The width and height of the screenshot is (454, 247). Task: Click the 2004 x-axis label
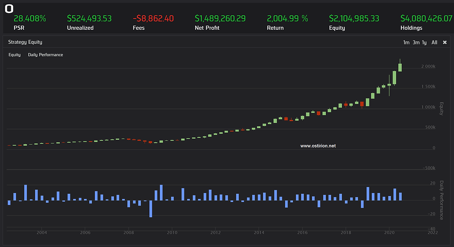point(42,232)
